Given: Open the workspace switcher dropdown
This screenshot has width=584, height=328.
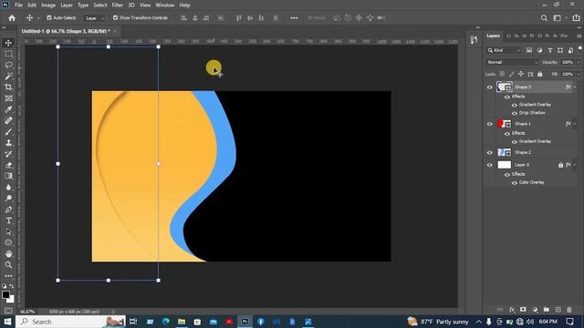Looking at the screenshot, I should tap(559, 18).
